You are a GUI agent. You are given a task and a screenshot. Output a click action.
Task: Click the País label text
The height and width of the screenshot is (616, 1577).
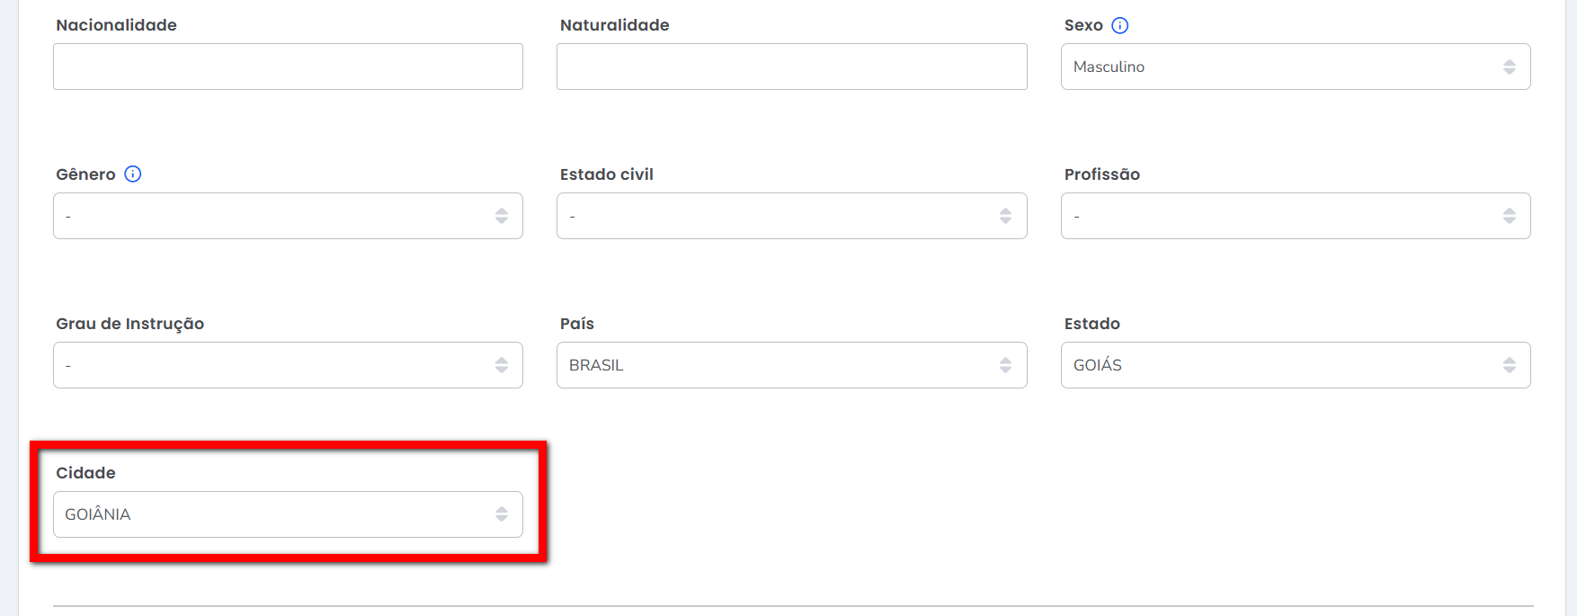coord(576,324)
